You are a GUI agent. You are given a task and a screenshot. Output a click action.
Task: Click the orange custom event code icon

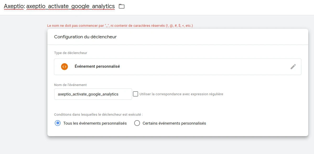64,67
